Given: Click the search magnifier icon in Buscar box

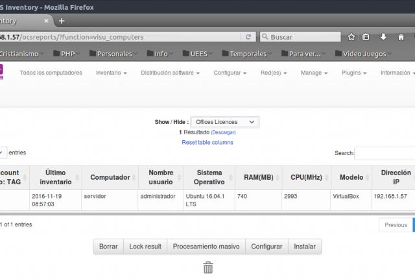Looking at the screenshot, I should pyautogui.click(x=265, y=36).
